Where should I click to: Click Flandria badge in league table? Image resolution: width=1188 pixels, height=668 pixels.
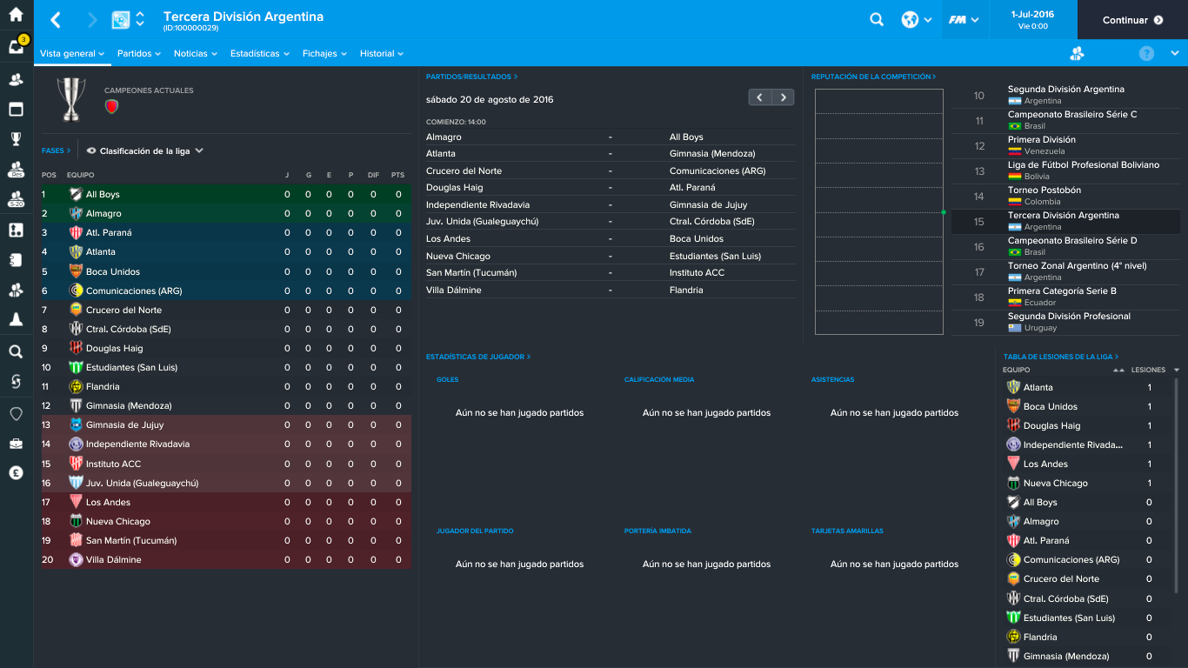pyautogui.click(x=76, y=386)
